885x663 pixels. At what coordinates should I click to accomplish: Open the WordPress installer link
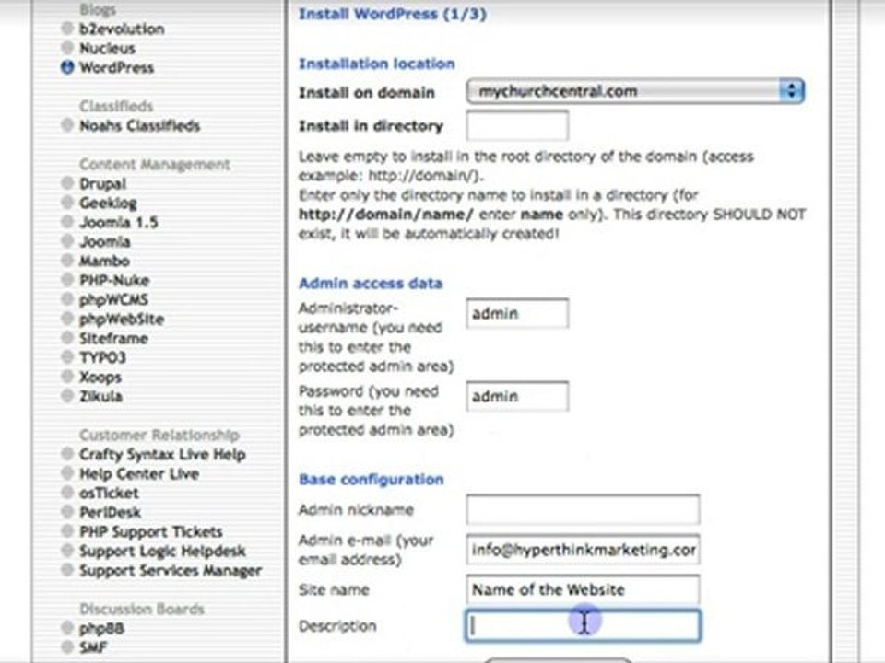click(116, 67)
